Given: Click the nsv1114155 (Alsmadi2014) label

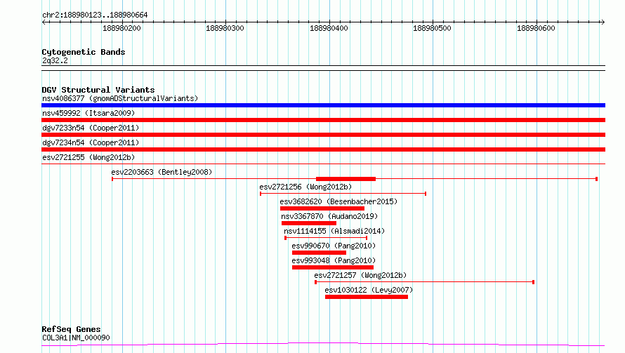Looking at the screenshot, I should (334, 231).
